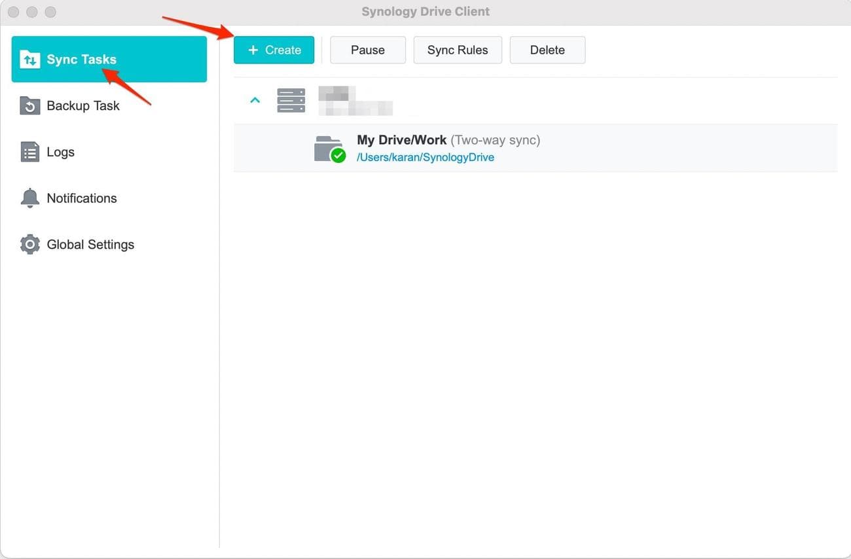
Task: Open Global Settings with the gear icon
Action: tap(29, 244)
